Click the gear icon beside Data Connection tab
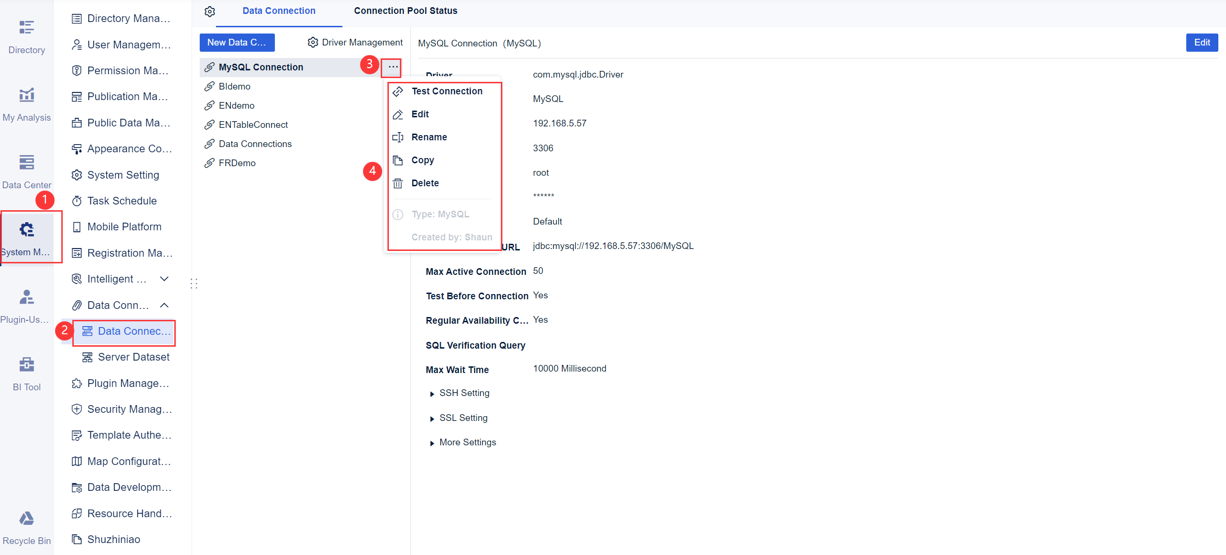Image resolution: width=1226 pixels, height=555 pixels. point(209,11)
